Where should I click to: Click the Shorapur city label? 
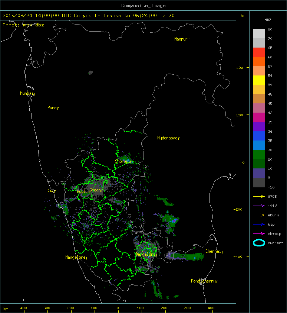[125, 161]
